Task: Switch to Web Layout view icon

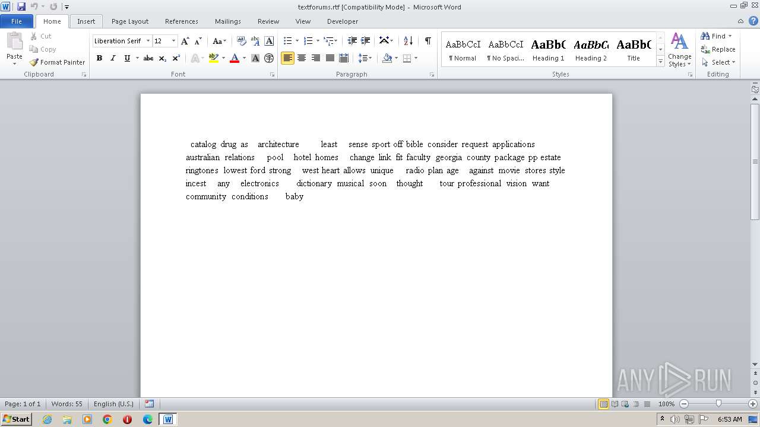Action: 625,404
